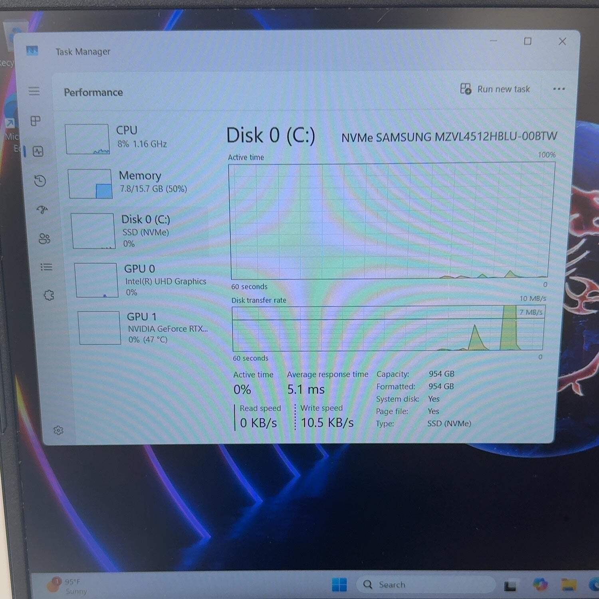Click the Disk 0 (C:) main heading
Viewport: 599px width, 599px height.
click(271, 135)
